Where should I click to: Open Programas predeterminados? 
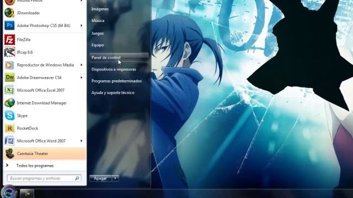click(x=116, y=81)
